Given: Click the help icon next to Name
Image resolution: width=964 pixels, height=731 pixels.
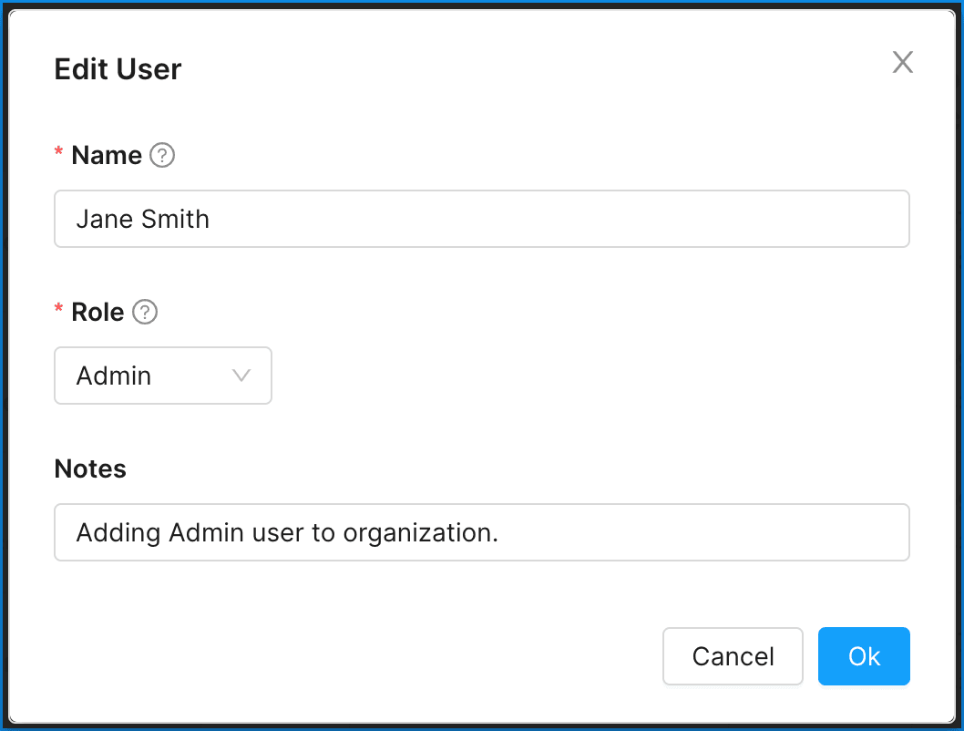Looking at the screenshot, I should coord(162,156).
